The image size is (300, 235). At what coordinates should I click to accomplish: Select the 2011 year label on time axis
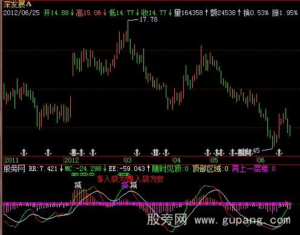[x=11, y=160]
